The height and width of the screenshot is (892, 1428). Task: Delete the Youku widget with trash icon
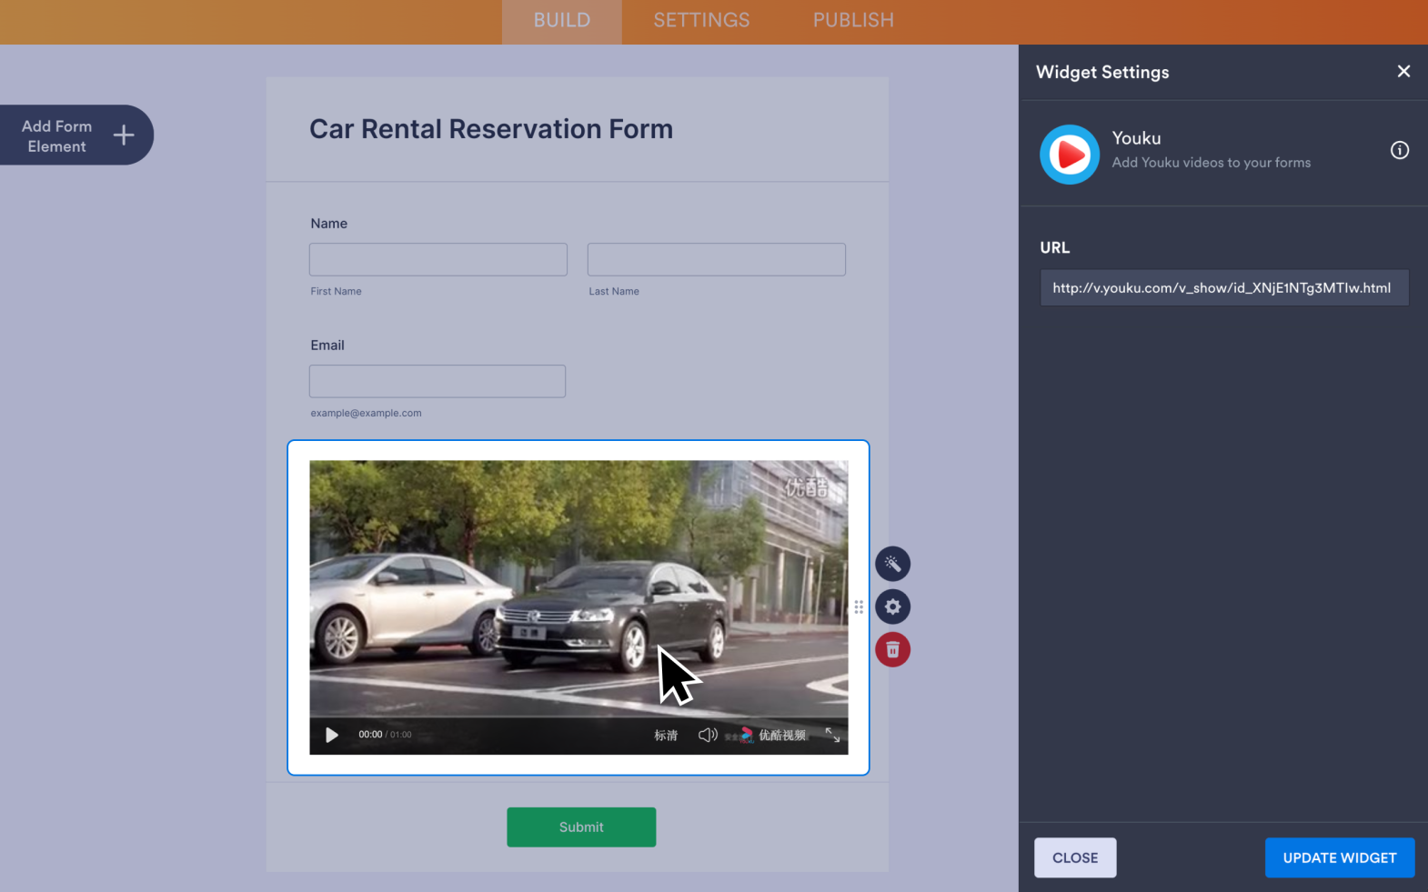click(x=892, y=649)
